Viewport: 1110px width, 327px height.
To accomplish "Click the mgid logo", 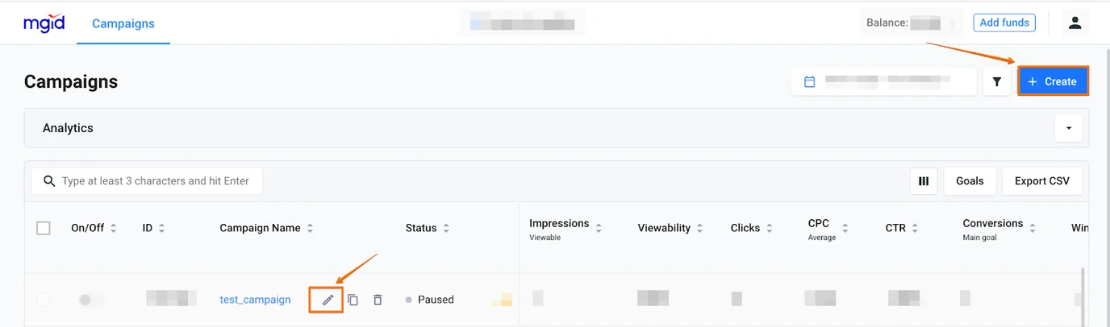I will pyautogui.click(x=44, y=23).
